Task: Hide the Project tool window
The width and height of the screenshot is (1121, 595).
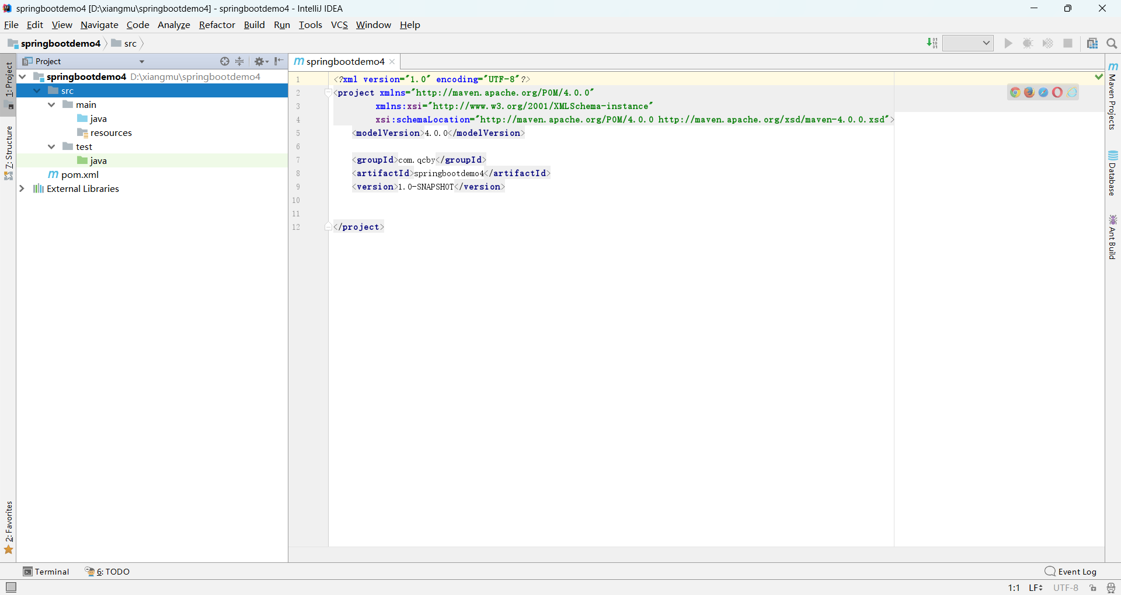Action: click(279, 61)
